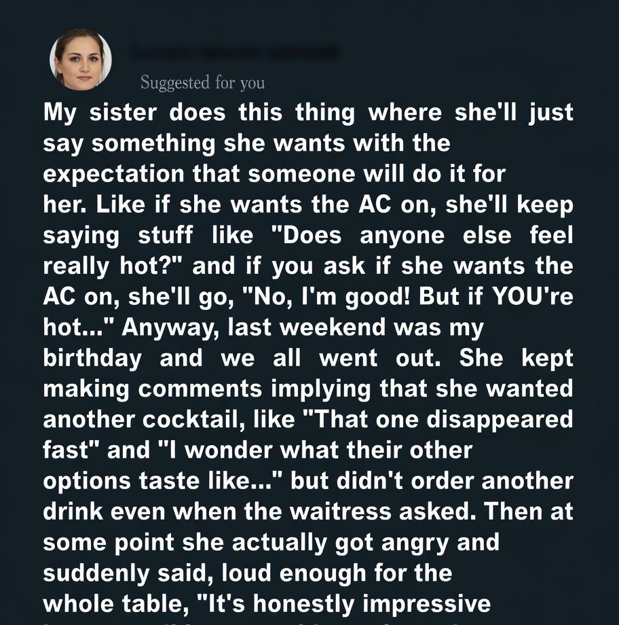Open the poster's profile picture
The image size is (619, 625).
coord(81,59)
